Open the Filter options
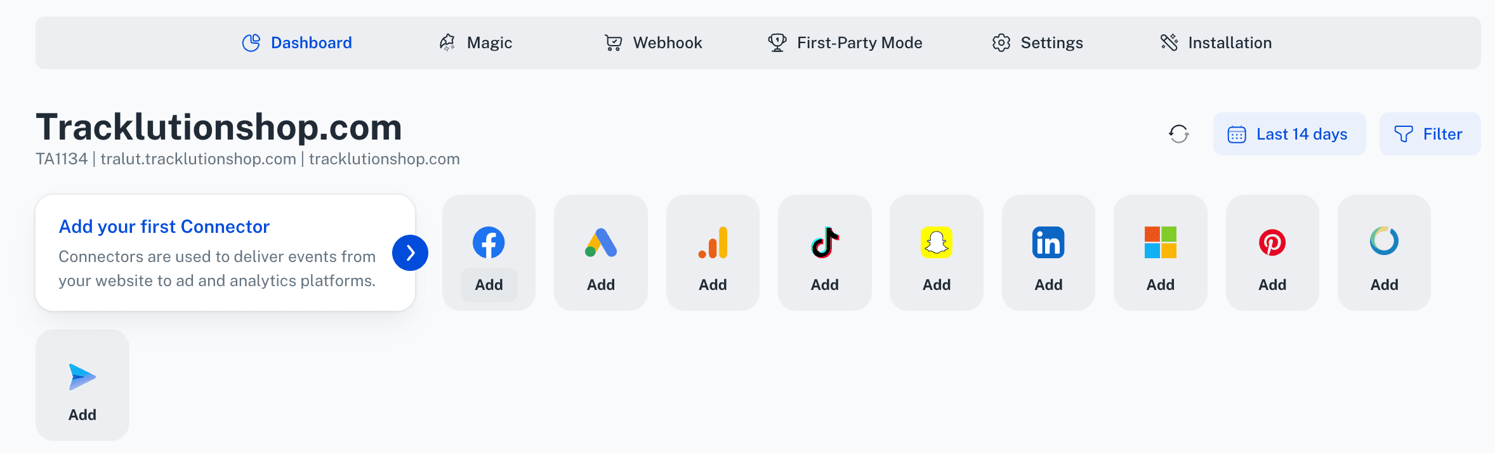The image size is (1495, 453). click(1430, 134)
